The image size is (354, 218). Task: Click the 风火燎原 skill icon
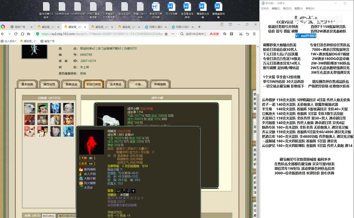coord(81,183)
